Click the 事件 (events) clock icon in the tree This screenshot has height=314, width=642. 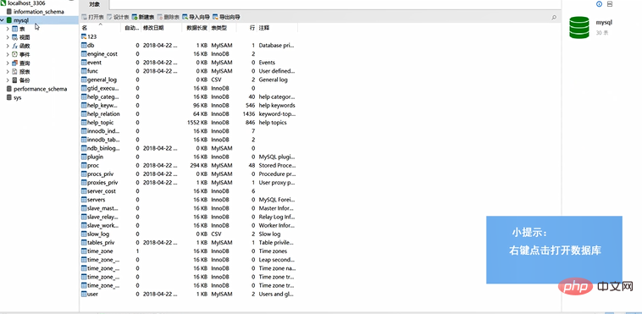tap(15, 54)
